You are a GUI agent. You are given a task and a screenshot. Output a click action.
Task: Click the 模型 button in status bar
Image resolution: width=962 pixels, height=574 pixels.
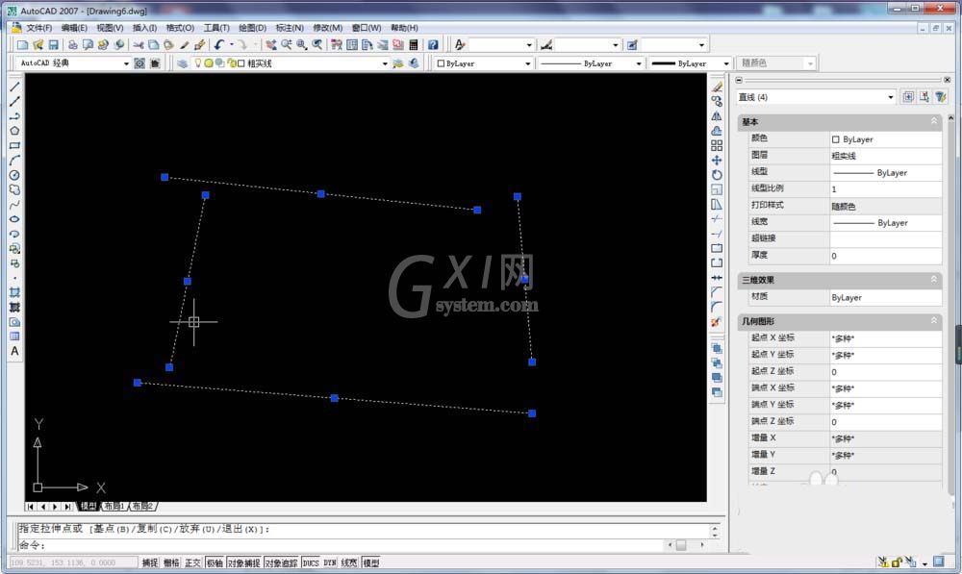click(370, 562)
